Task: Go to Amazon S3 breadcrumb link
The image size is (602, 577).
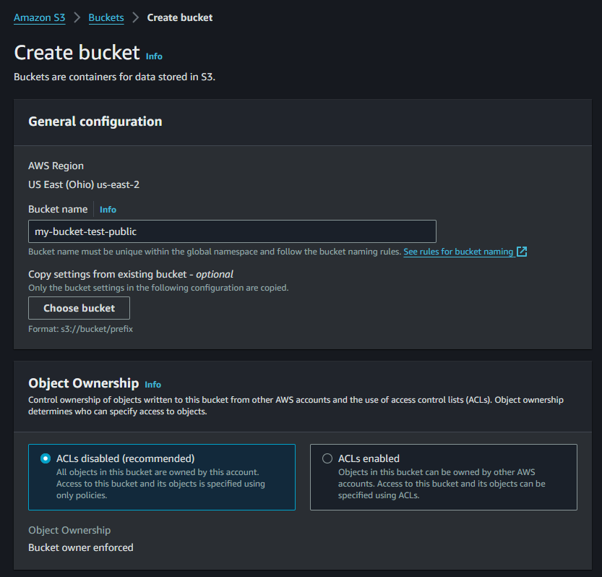Action: (x=39, y=17)
